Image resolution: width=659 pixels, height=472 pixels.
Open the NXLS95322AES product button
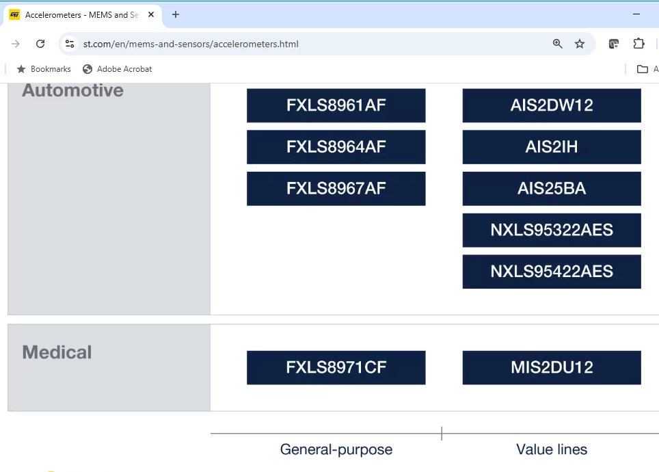[x=552, y=230]
